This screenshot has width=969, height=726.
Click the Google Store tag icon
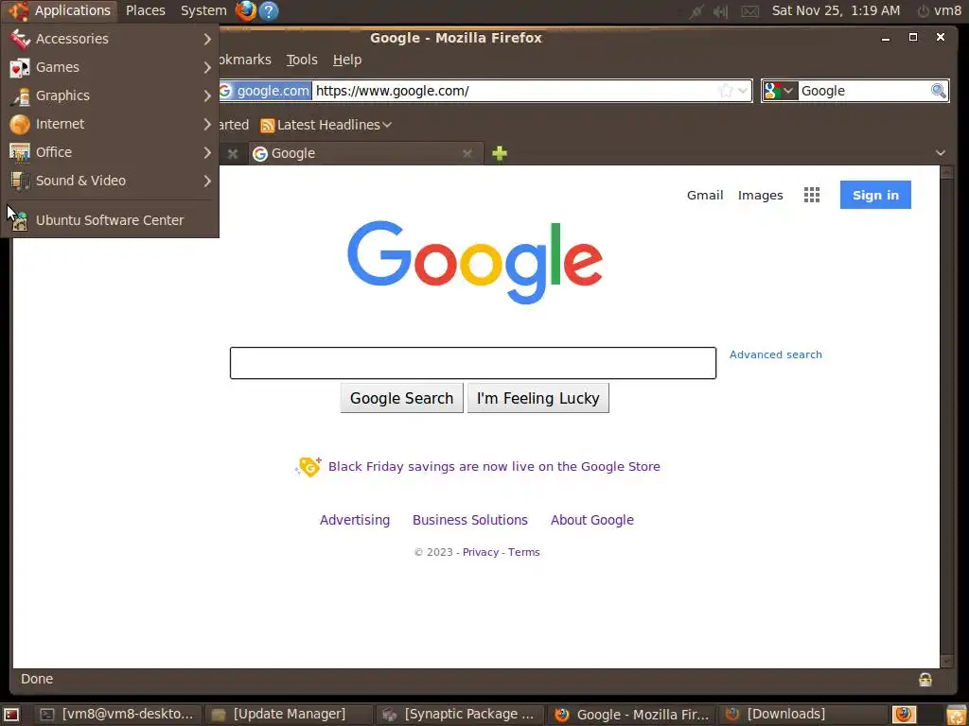[x=308, y=466]
